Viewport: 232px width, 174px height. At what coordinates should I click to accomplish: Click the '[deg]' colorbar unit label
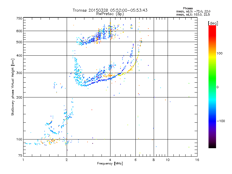[213, 23]
